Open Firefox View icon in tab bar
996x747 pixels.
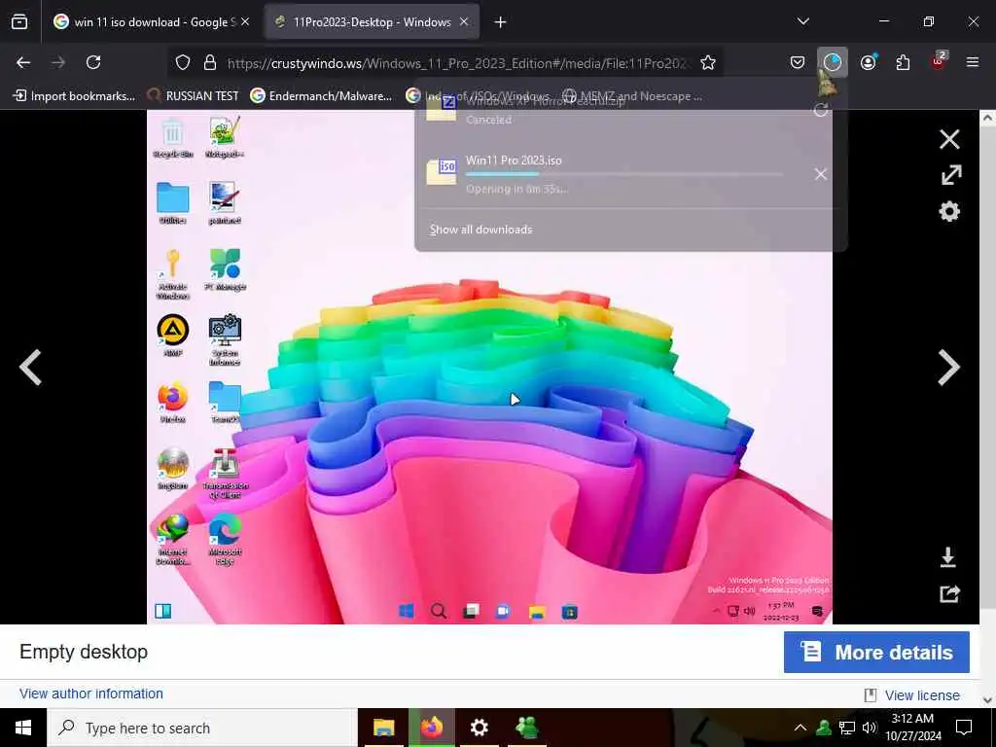[19, 22]
